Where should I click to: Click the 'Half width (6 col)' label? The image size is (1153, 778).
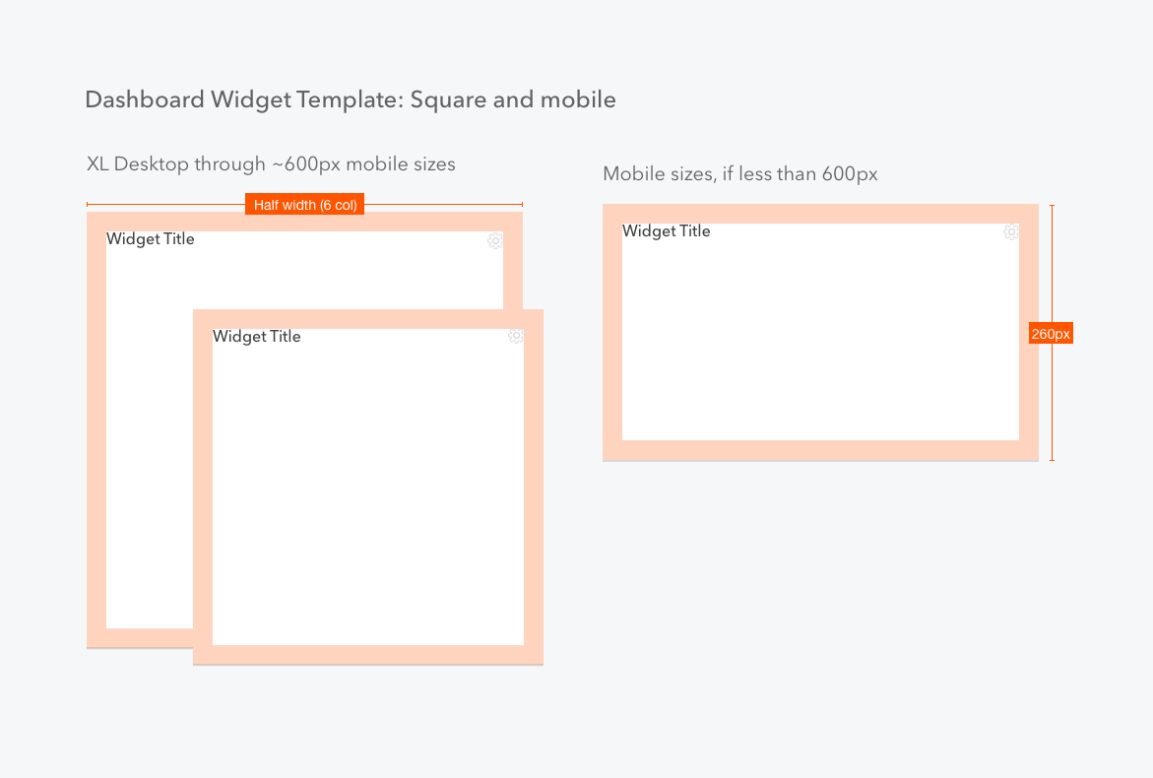click(x=305, y=205)
